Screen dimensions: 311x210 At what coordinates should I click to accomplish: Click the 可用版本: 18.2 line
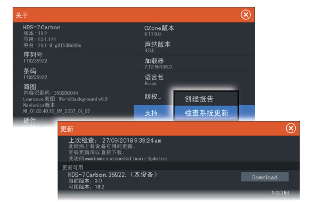[87, 187]
